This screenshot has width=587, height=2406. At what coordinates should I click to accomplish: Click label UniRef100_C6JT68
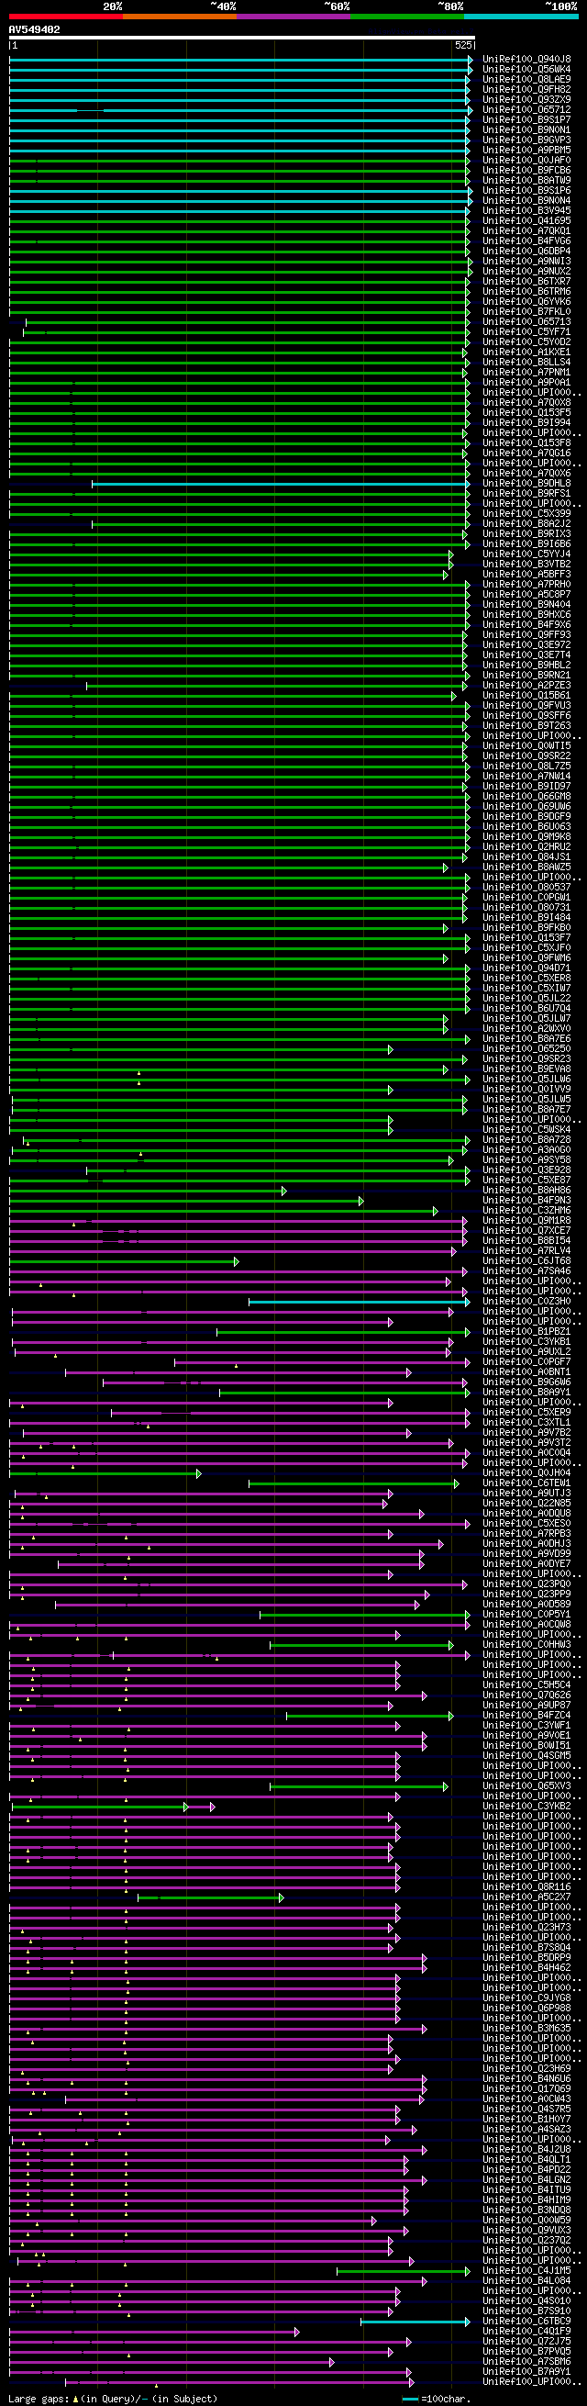click(526, 1261)
